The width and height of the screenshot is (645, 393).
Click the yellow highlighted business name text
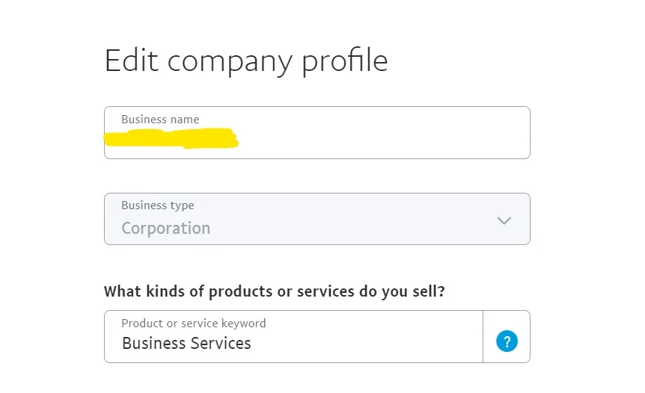(171, 138)
